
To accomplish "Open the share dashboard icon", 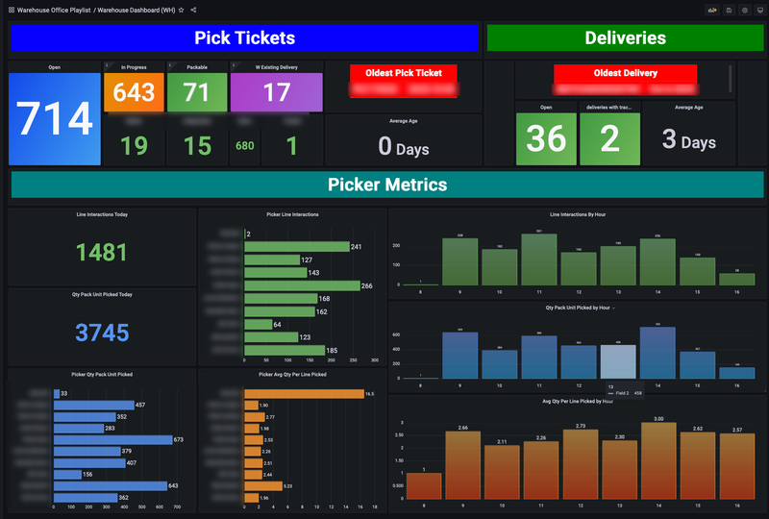I will [x=193, y=10].
